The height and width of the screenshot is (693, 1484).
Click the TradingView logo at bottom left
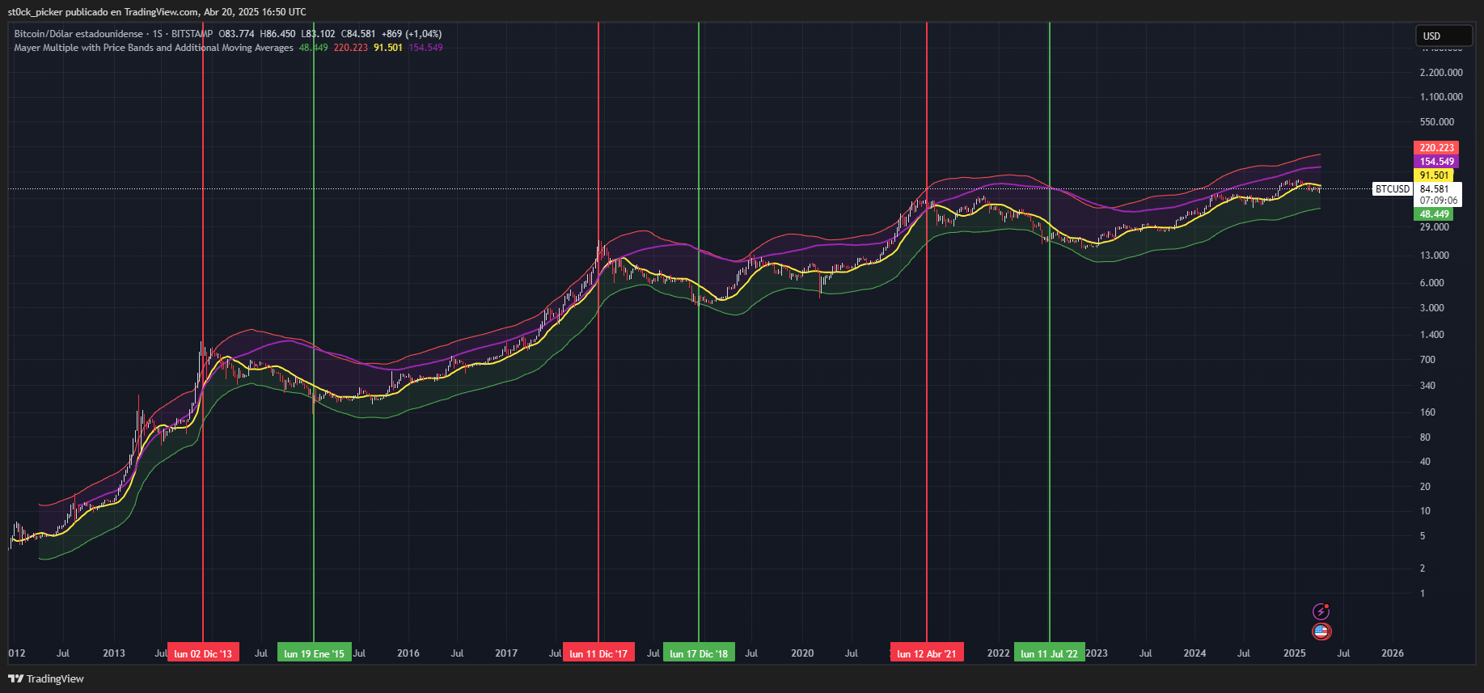[x=46, y=678]
